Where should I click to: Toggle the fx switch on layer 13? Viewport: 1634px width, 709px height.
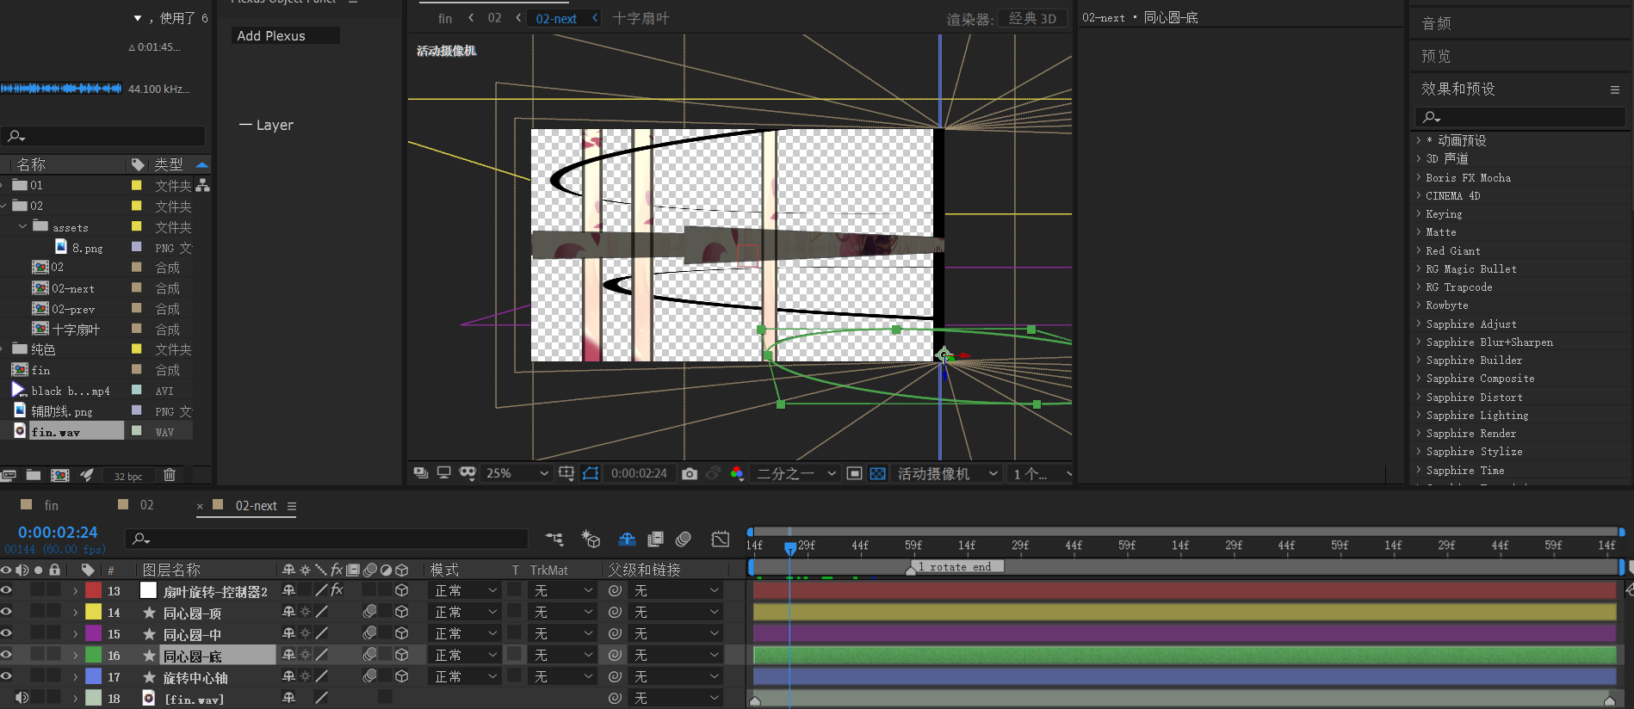click(337, 590)
